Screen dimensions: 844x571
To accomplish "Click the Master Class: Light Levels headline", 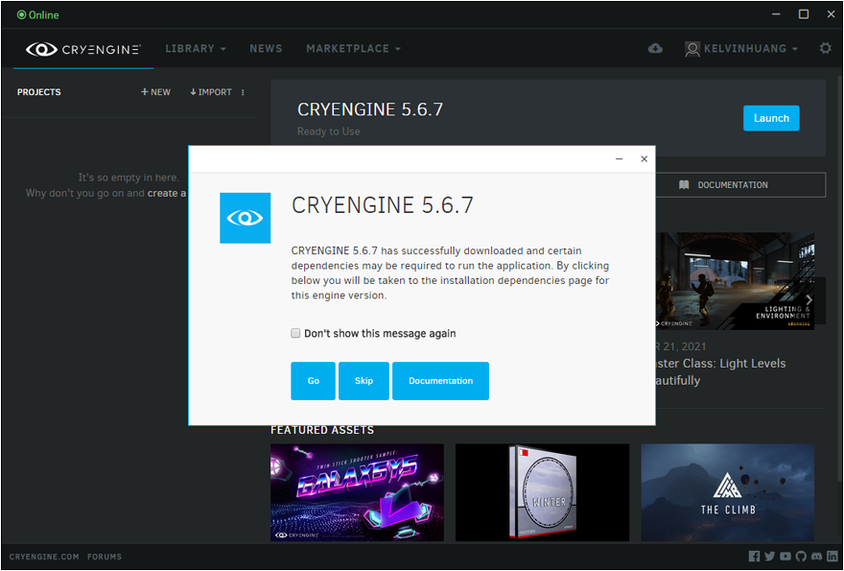I will (x=720, y=371).
